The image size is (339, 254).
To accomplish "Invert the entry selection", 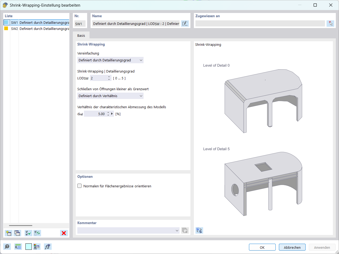I will click(37, 233).
